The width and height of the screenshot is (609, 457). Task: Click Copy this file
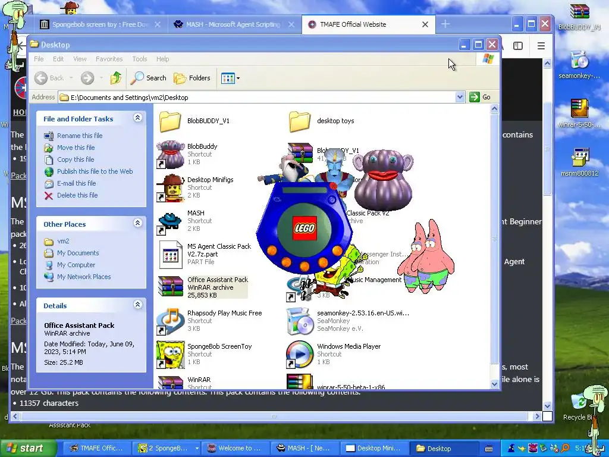[76, 159]
